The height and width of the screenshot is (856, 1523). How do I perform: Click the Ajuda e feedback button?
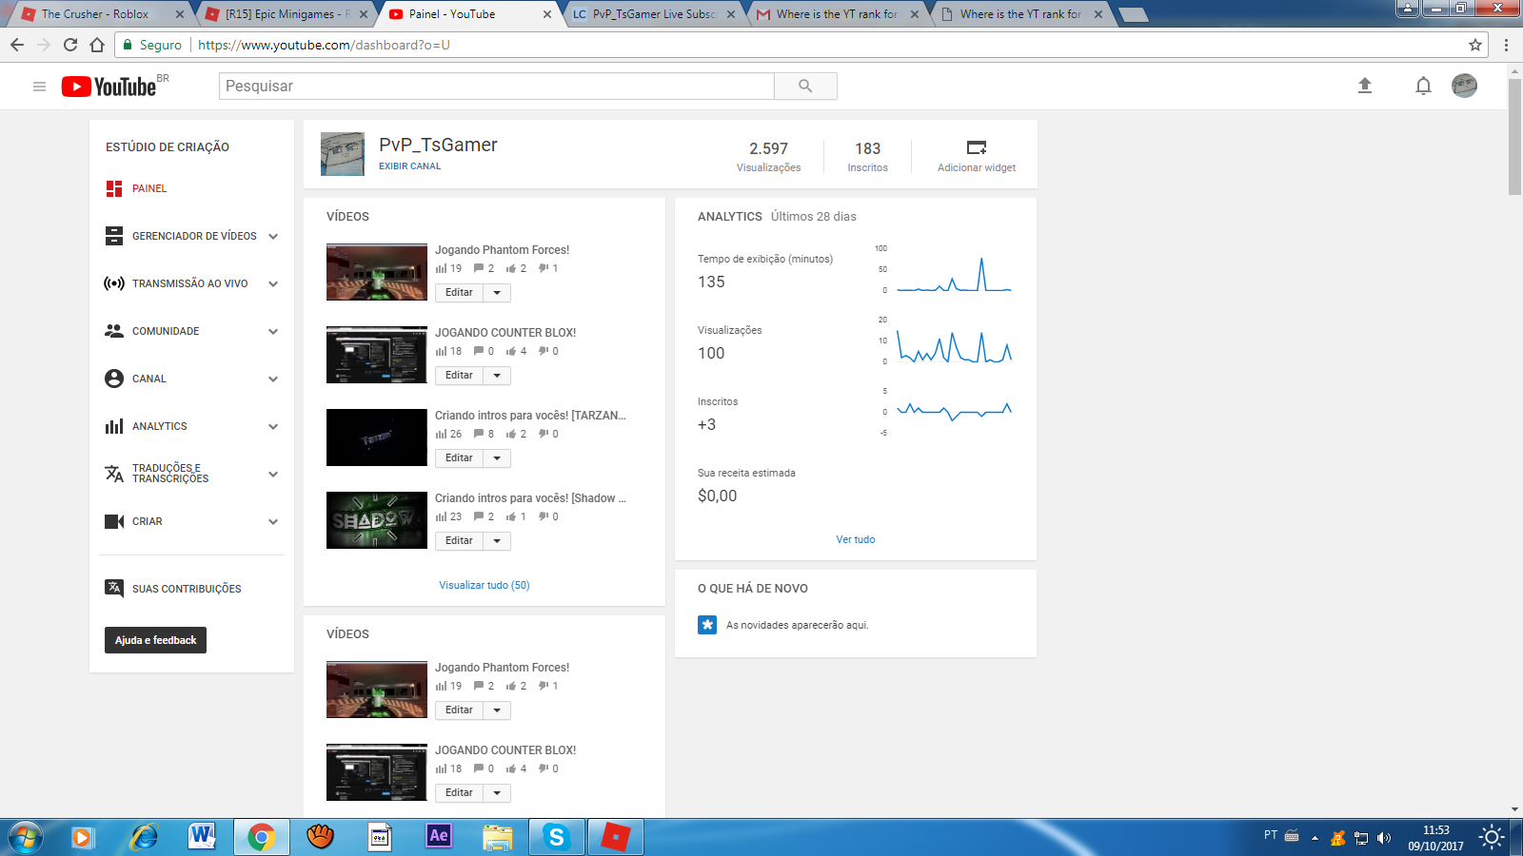pyautogui.click(x=155, y=640)
